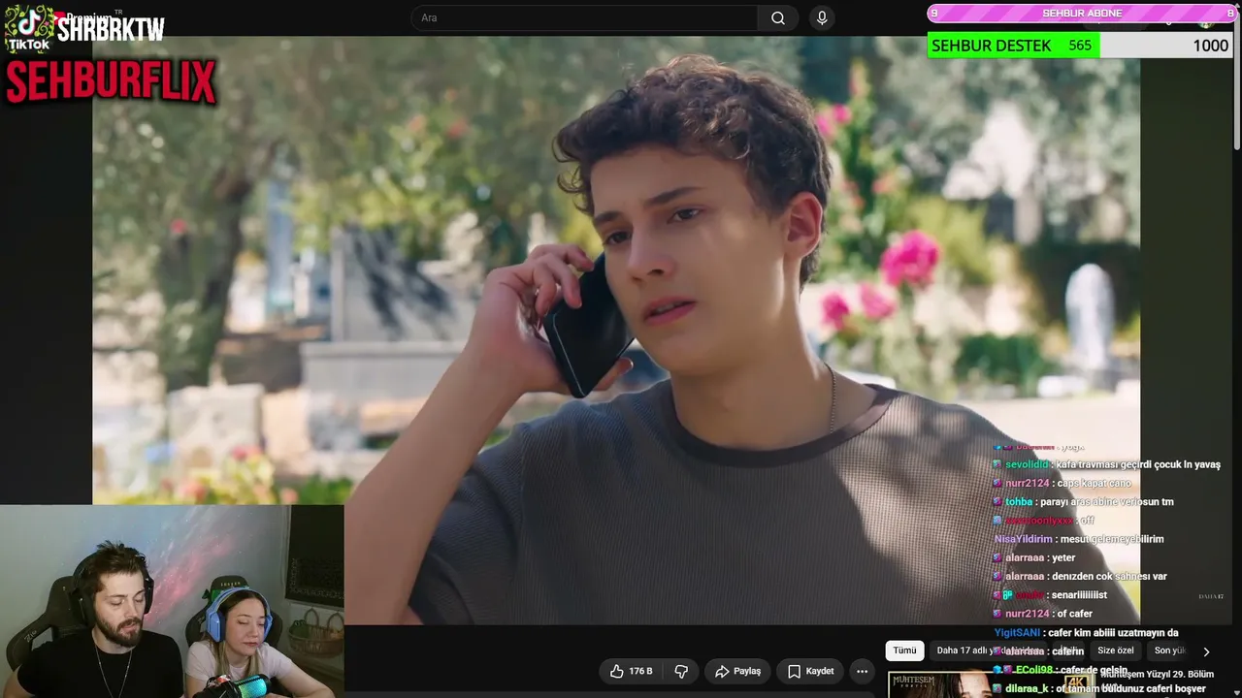
Task: Select the "Son yük..." filter chip
Action: click(x=1170, y=650)
